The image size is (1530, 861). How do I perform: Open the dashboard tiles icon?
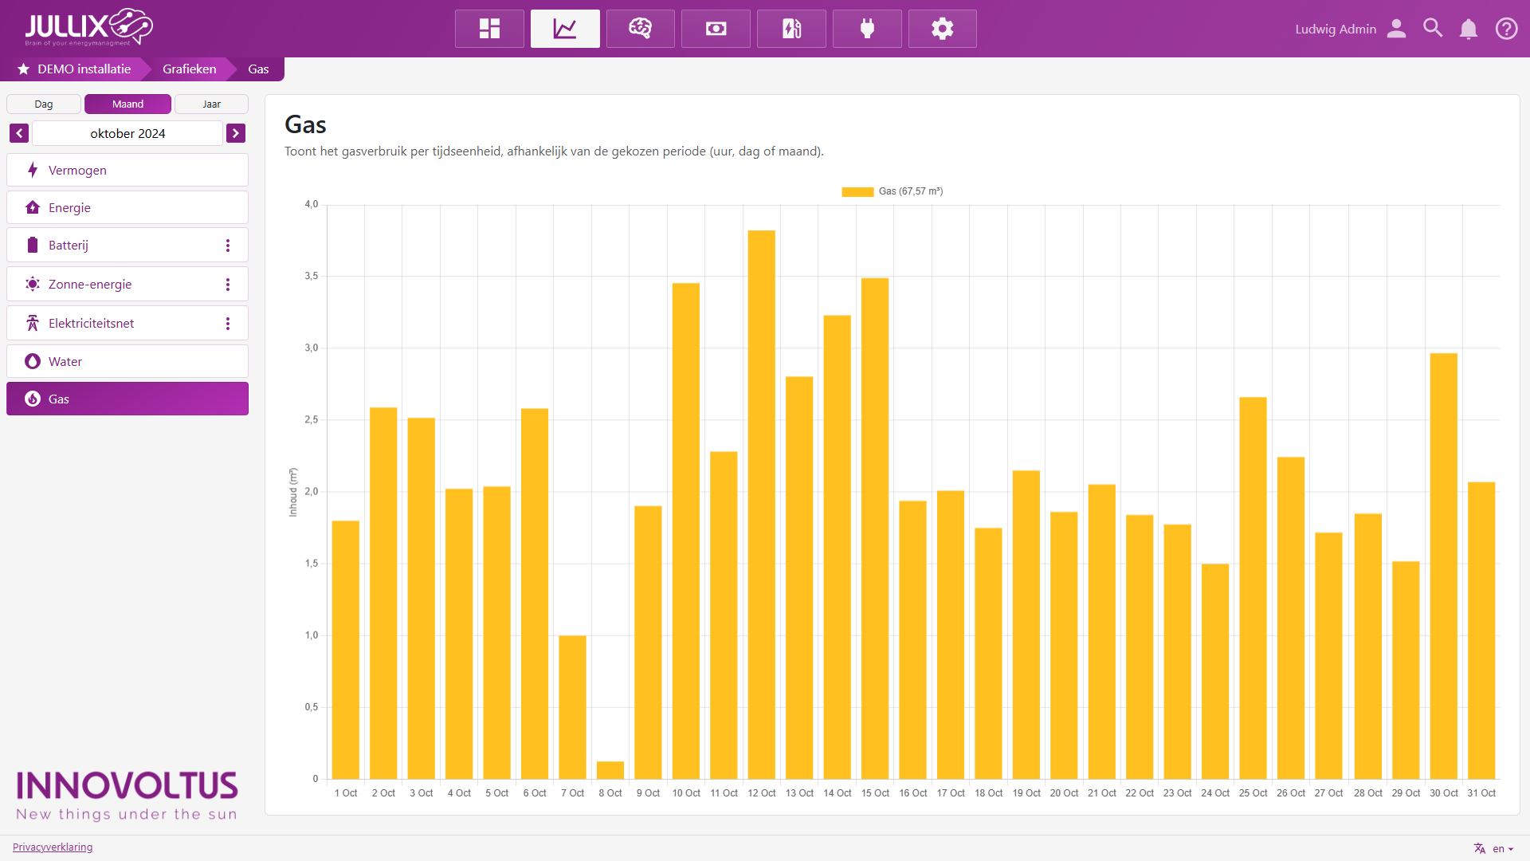pos(489,29)
